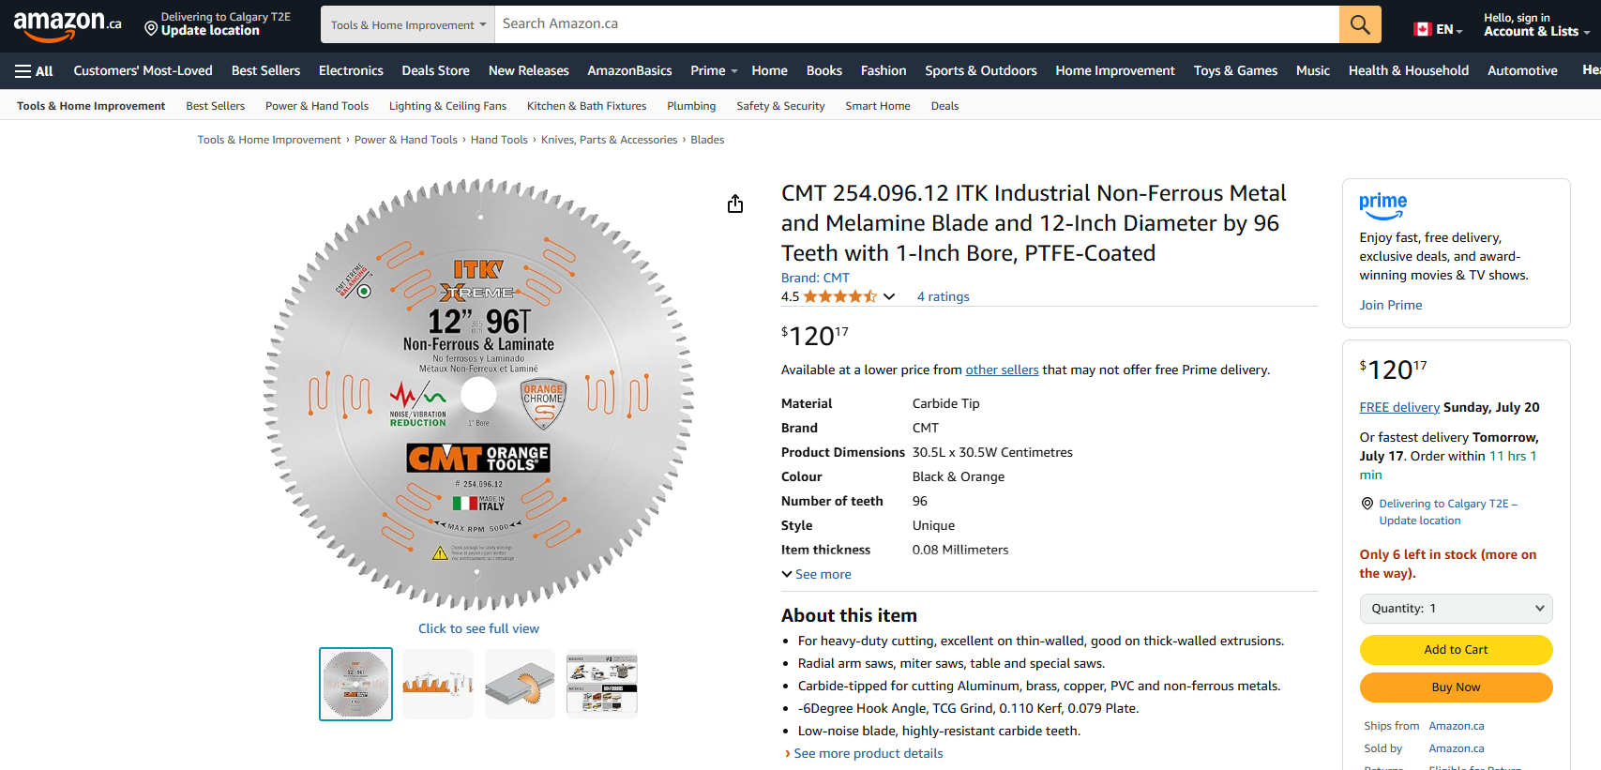
Task: Open the Quantity dropdown
Action: pos(1456,609)
